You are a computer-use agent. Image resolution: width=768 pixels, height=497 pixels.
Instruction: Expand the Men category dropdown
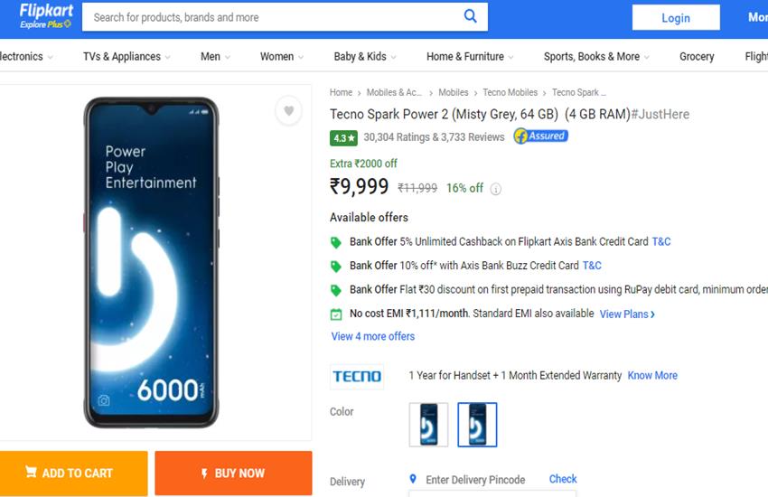(215, 56)
